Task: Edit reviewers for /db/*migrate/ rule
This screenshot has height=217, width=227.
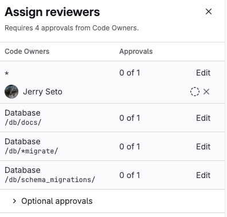Action: 203,147
